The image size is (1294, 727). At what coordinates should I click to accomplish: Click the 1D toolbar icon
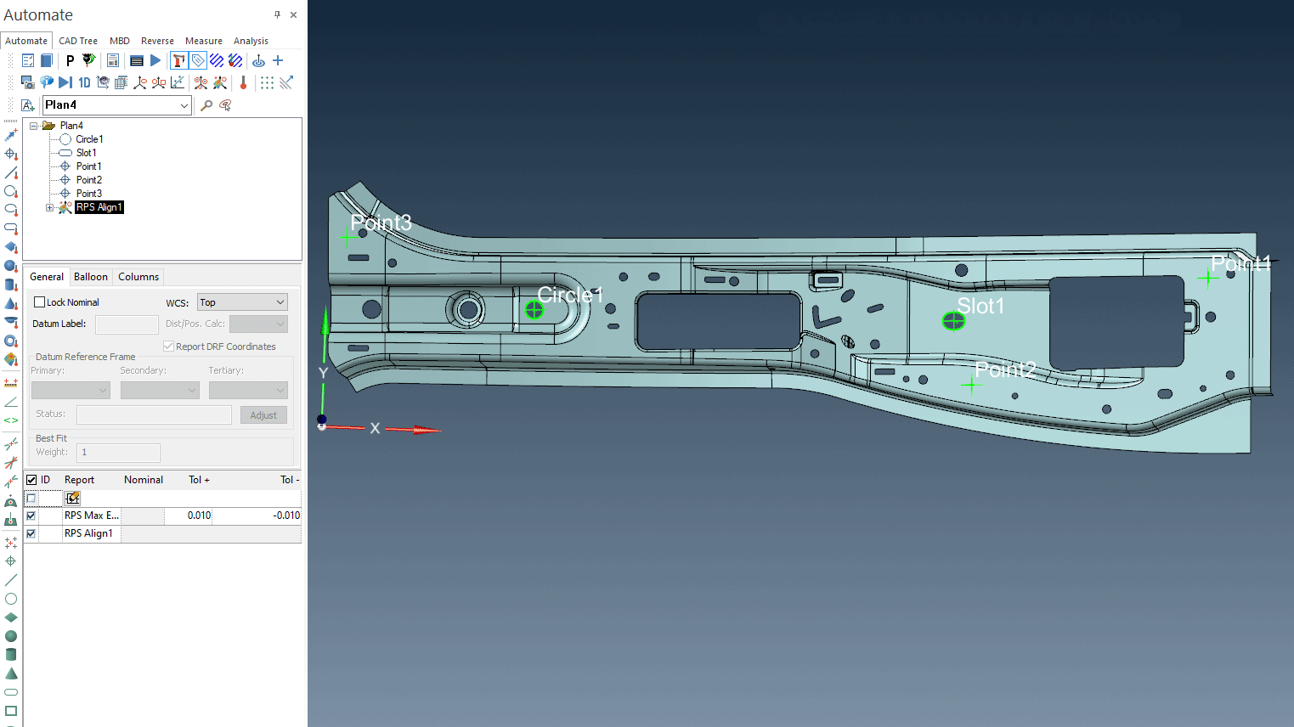tap(84, 82)
